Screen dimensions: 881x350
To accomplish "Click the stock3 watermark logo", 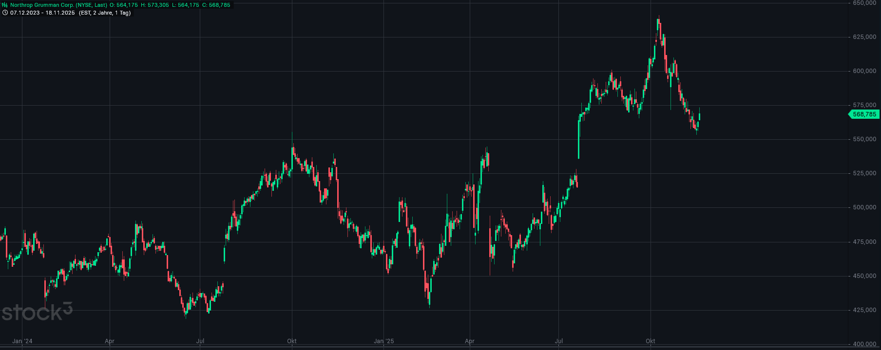I will 37,312.
